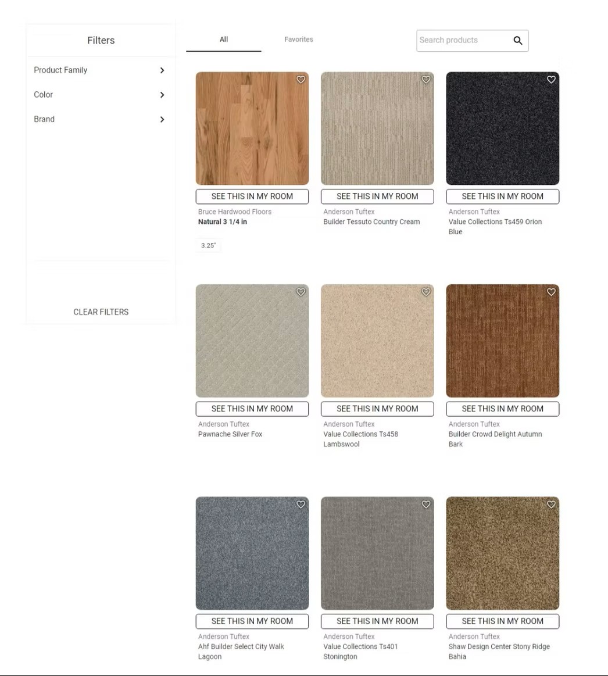
Task: Heart the Orion Blue carpet swatch
Action: (x=551, y=79)
